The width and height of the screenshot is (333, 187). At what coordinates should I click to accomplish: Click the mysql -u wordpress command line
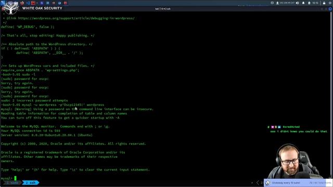(53, 105)
